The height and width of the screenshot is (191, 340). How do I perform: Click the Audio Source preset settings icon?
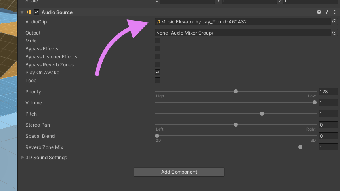(x=327, y=12)
